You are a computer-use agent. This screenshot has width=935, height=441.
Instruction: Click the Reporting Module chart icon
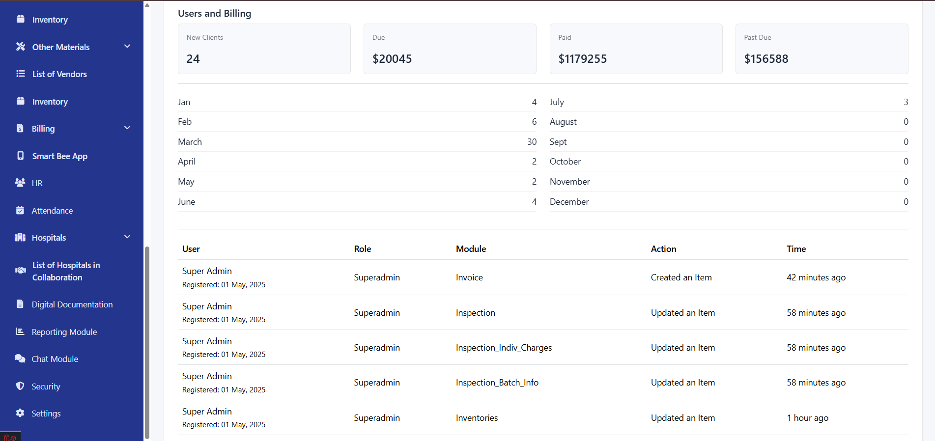pos(20,331)
